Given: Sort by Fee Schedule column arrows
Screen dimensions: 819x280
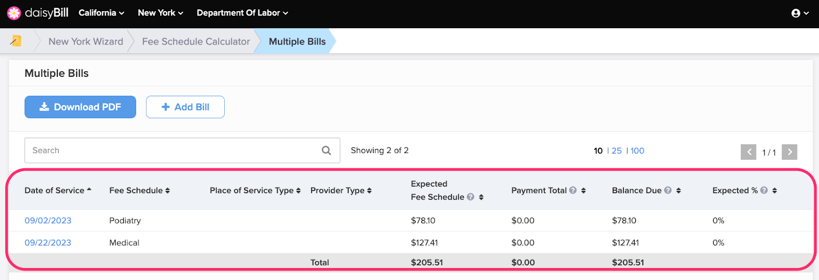Looking at the screenshot, I should coord(167,190).
